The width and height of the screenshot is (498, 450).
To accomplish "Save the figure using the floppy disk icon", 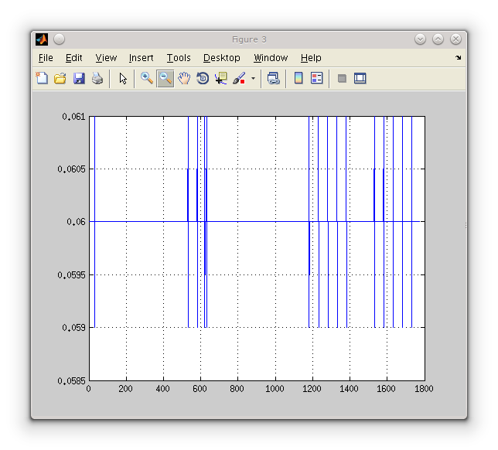I will click(x=79, y=78).
